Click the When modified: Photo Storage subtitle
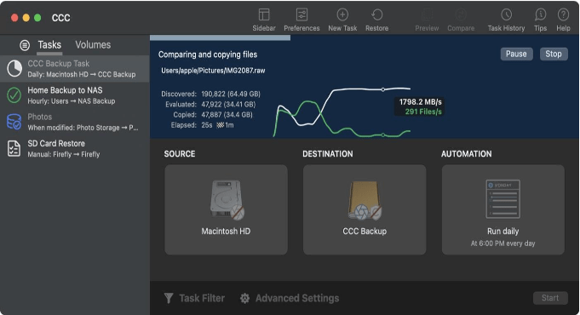580x315 pixels. pos(83,128)
